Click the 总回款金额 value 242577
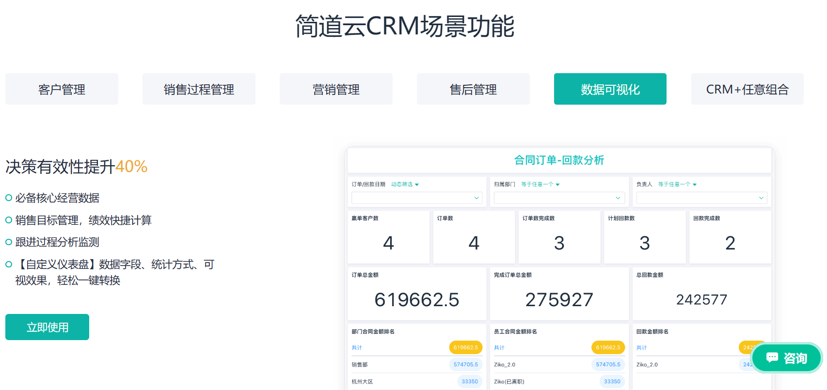 [x=701, y=300]
